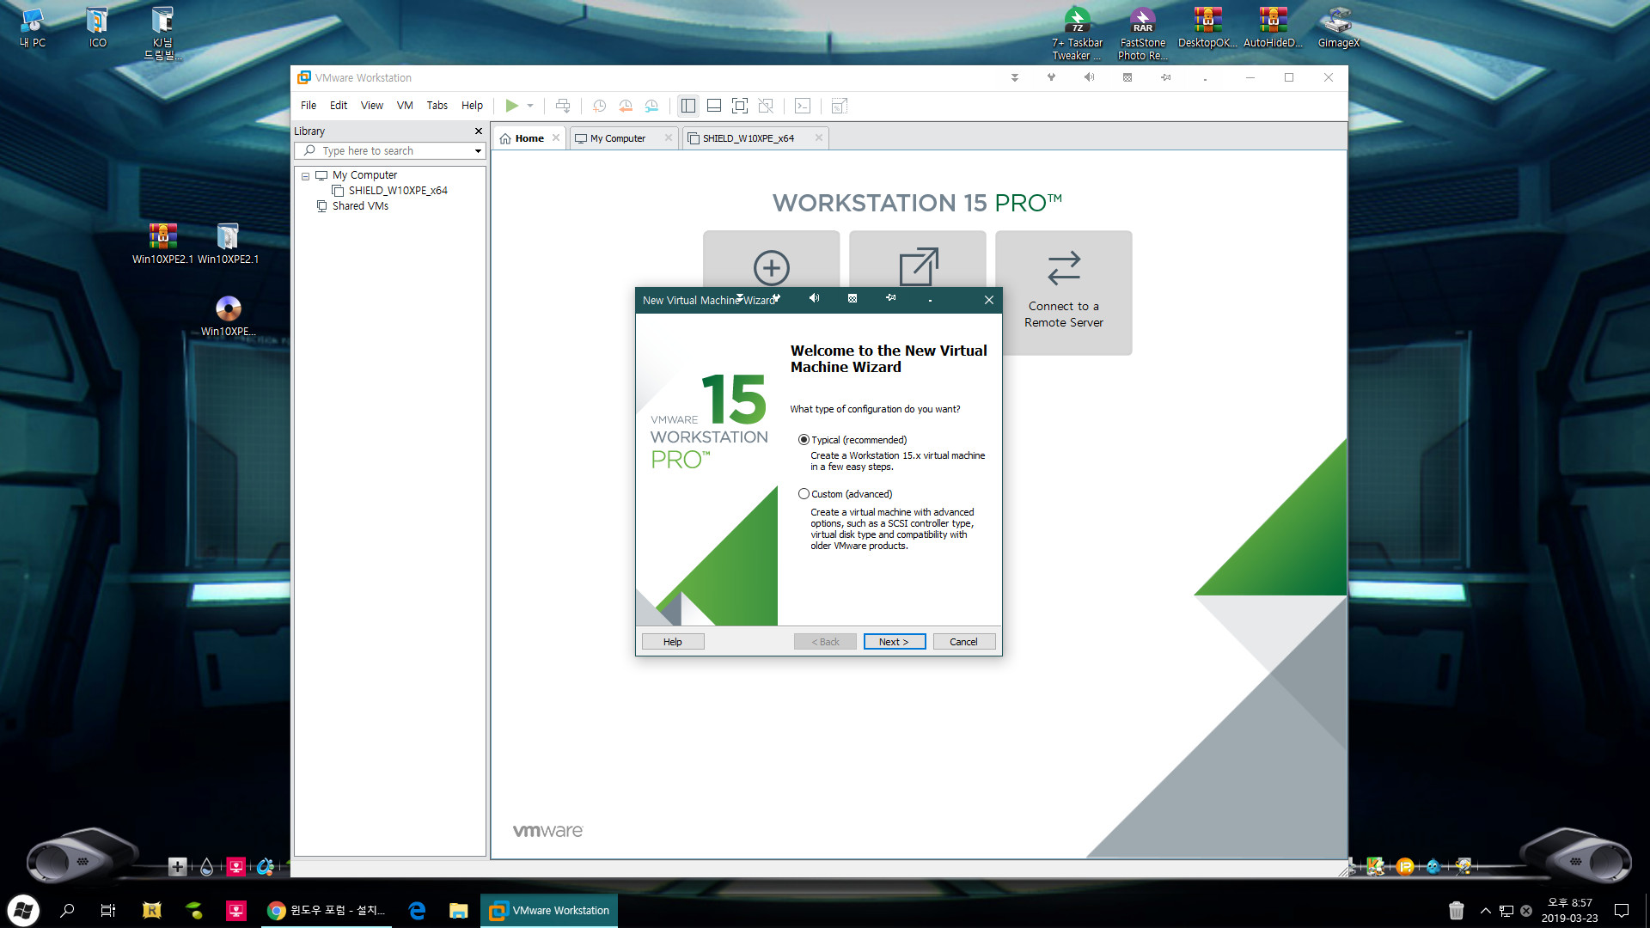Click Connect to a Remote Server tile
This screenshot has height=928, width=1650.
[x=1064, y=292]
